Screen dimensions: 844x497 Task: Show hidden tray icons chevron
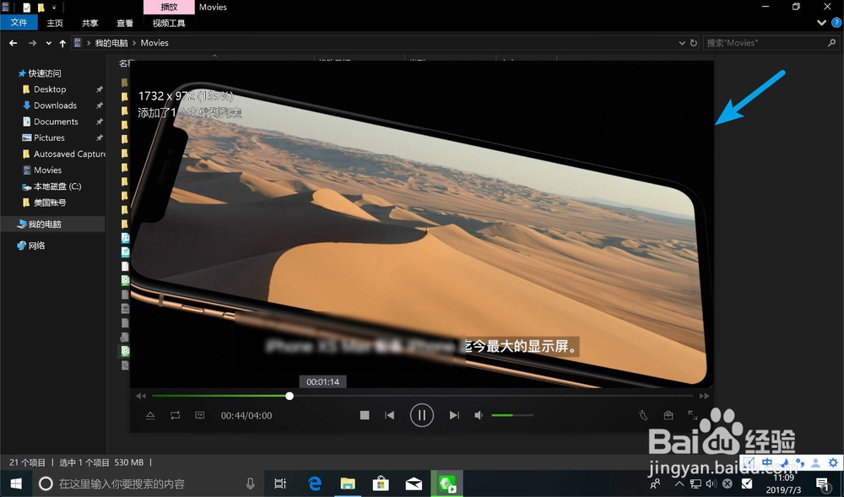click(679, 483)
